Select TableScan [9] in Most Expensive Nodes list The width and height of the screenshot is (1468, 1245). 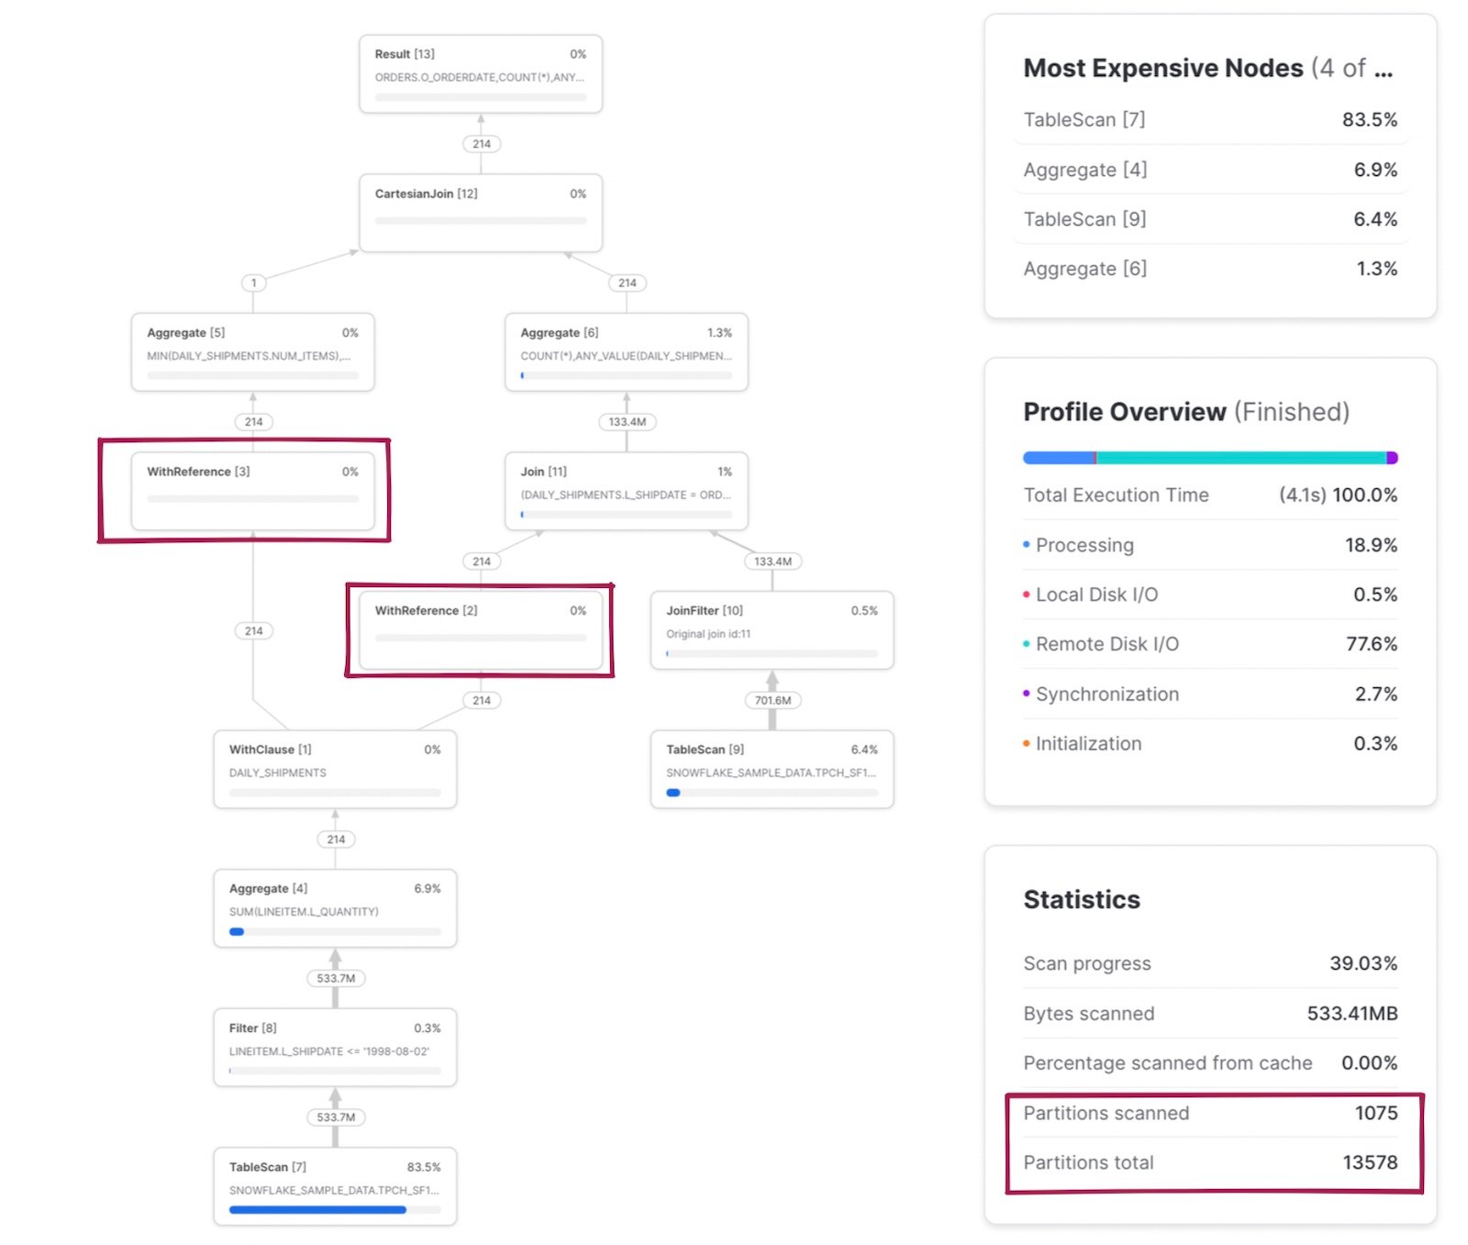(1209, 219)
